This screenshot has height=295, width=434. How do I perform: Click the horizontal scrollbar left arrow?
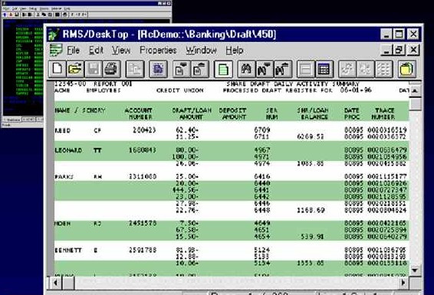pos(56,283)
